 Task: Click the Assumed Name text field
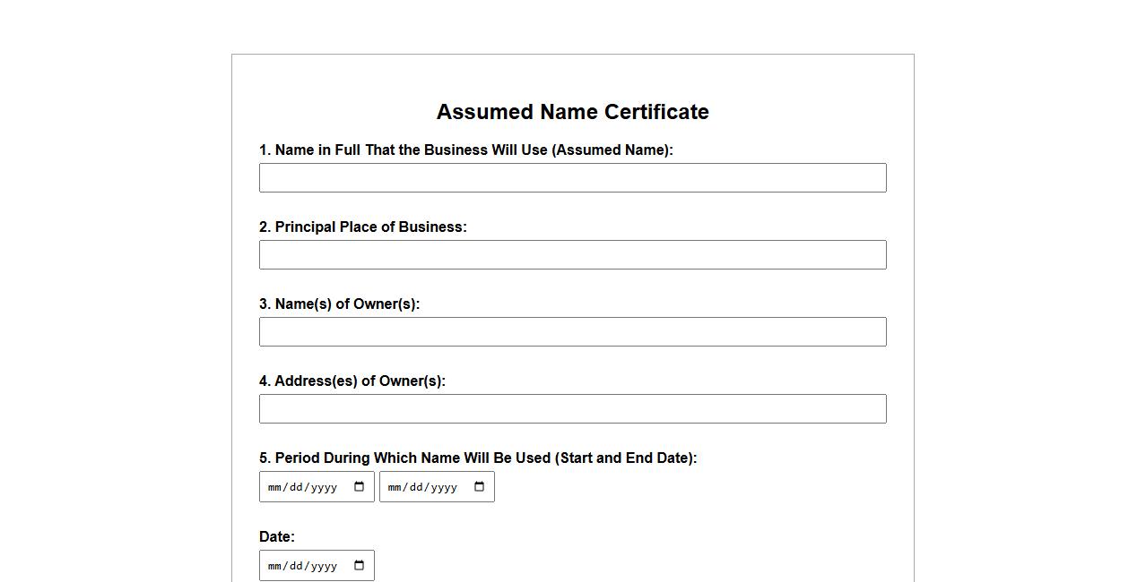tap(572, 177)
